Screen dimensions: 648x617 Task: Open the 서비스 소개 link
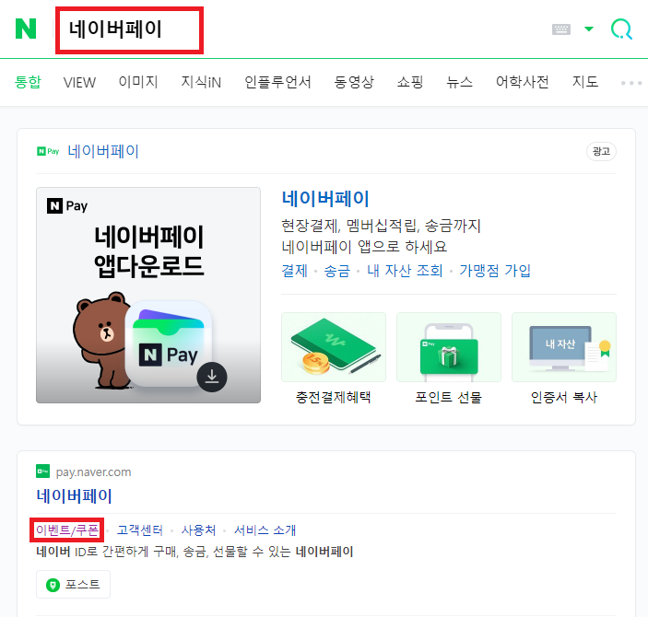pyautogui.click(x=265, y=530)
